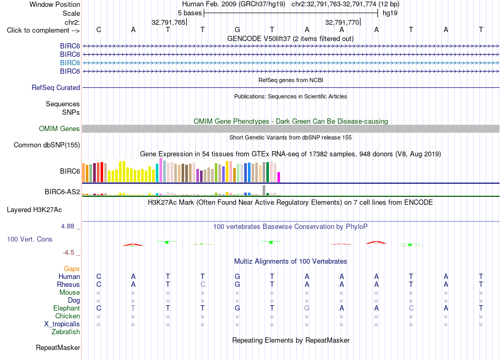Open '100 vertebrates Basewise Conservation by PhyloP' title

pyautogui.click(x=291, y=227)
